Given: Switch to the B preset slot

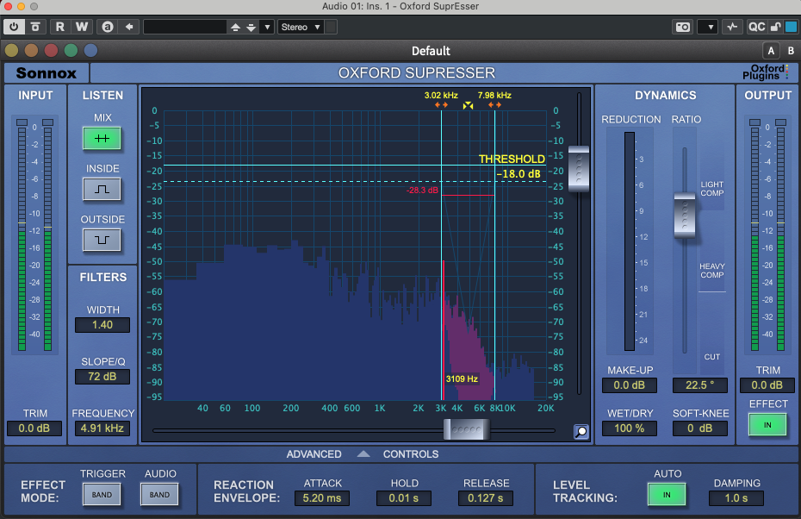Looking at the screenshot, I should pos(791,50).
